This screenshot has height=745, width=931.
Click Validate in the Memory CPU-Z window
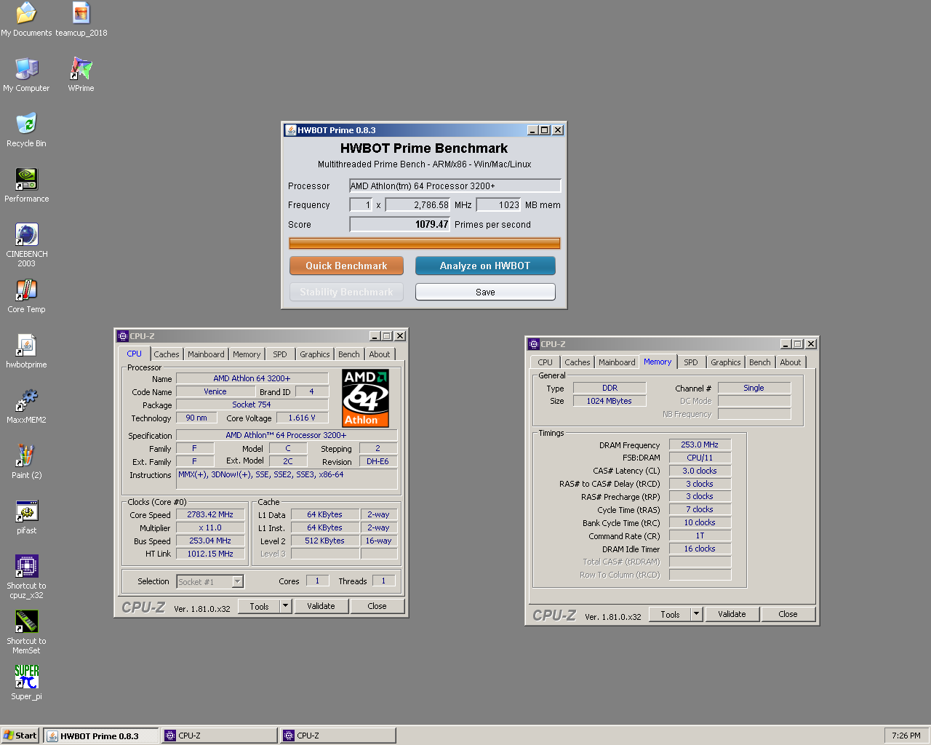tap(732, 614)
